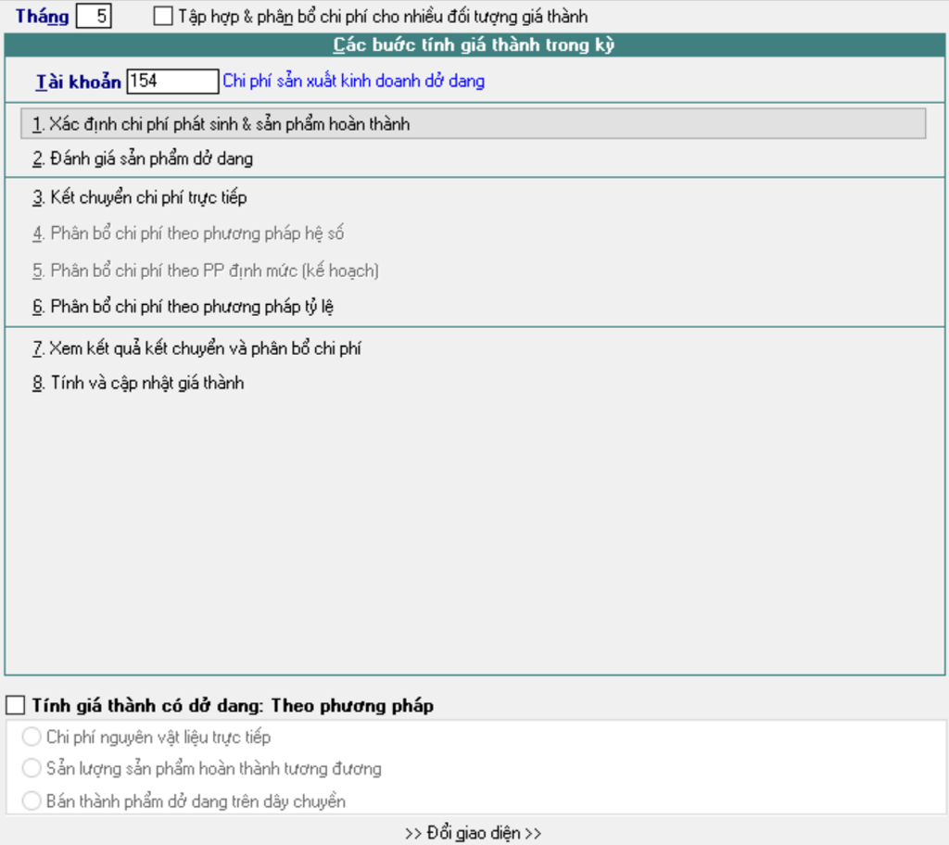949x845 pixels.
Task: Run step 6 Phân bổ theo phương pháp tỷ lệ
Action: (183, 307)
